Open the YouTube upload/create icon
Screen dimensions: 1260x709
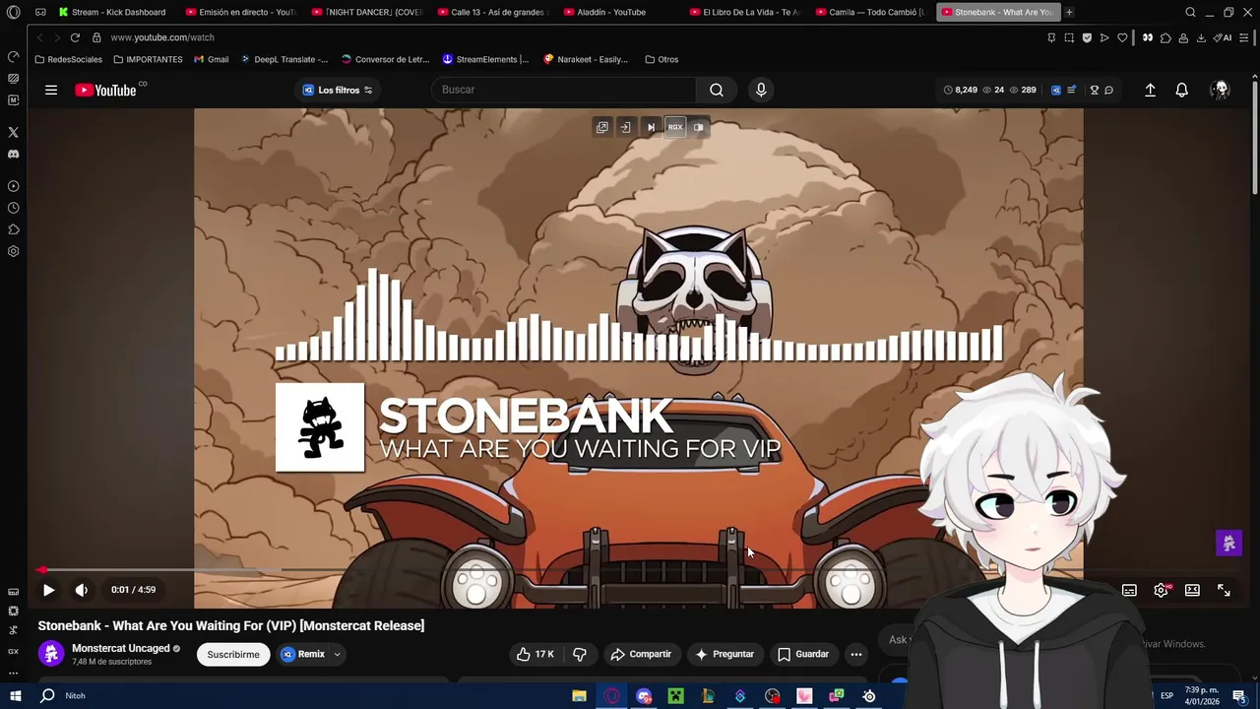(1150, 90)
